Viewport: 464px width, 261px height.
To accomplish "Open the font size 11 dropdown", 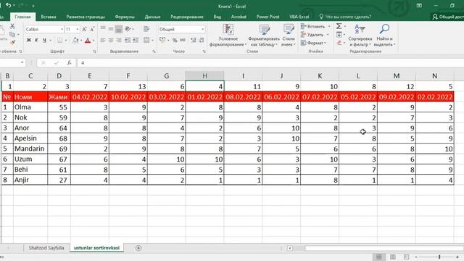I will (78, 29).
